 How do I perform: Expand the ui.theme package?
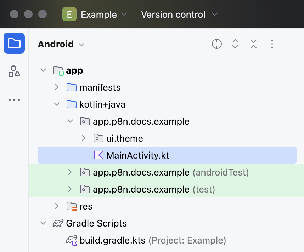click(x=84, y=138)
